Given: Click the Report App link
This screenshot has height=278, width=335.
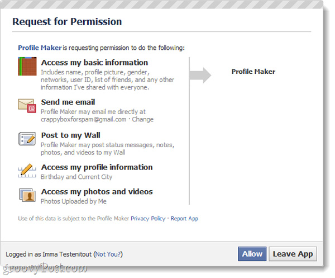Looking at the screenshot, I should click(184, 219).
